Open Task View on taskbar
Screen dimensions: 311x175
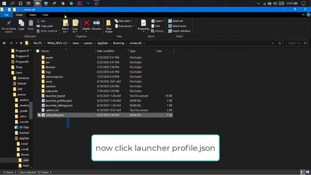29,3
